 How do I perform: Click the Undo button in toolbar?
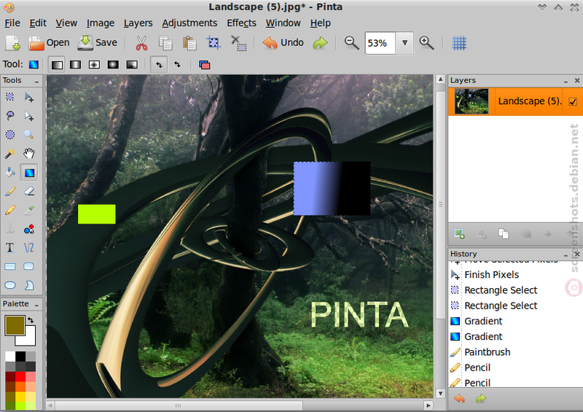coord(283,43)
